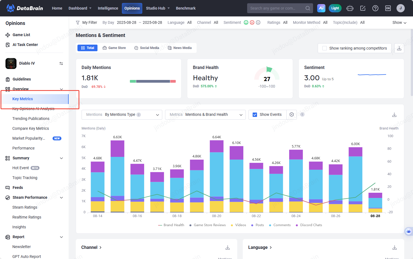This screenshot has width=413, height=259.
Task: Toggle Game Store Reviews series in legend
Action: [208, 225]
